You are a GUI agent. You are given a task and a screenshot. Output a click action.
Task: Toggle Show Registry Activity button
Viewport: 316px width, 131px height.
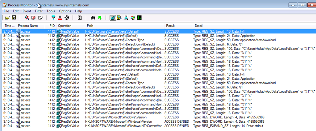click(113, 18)
